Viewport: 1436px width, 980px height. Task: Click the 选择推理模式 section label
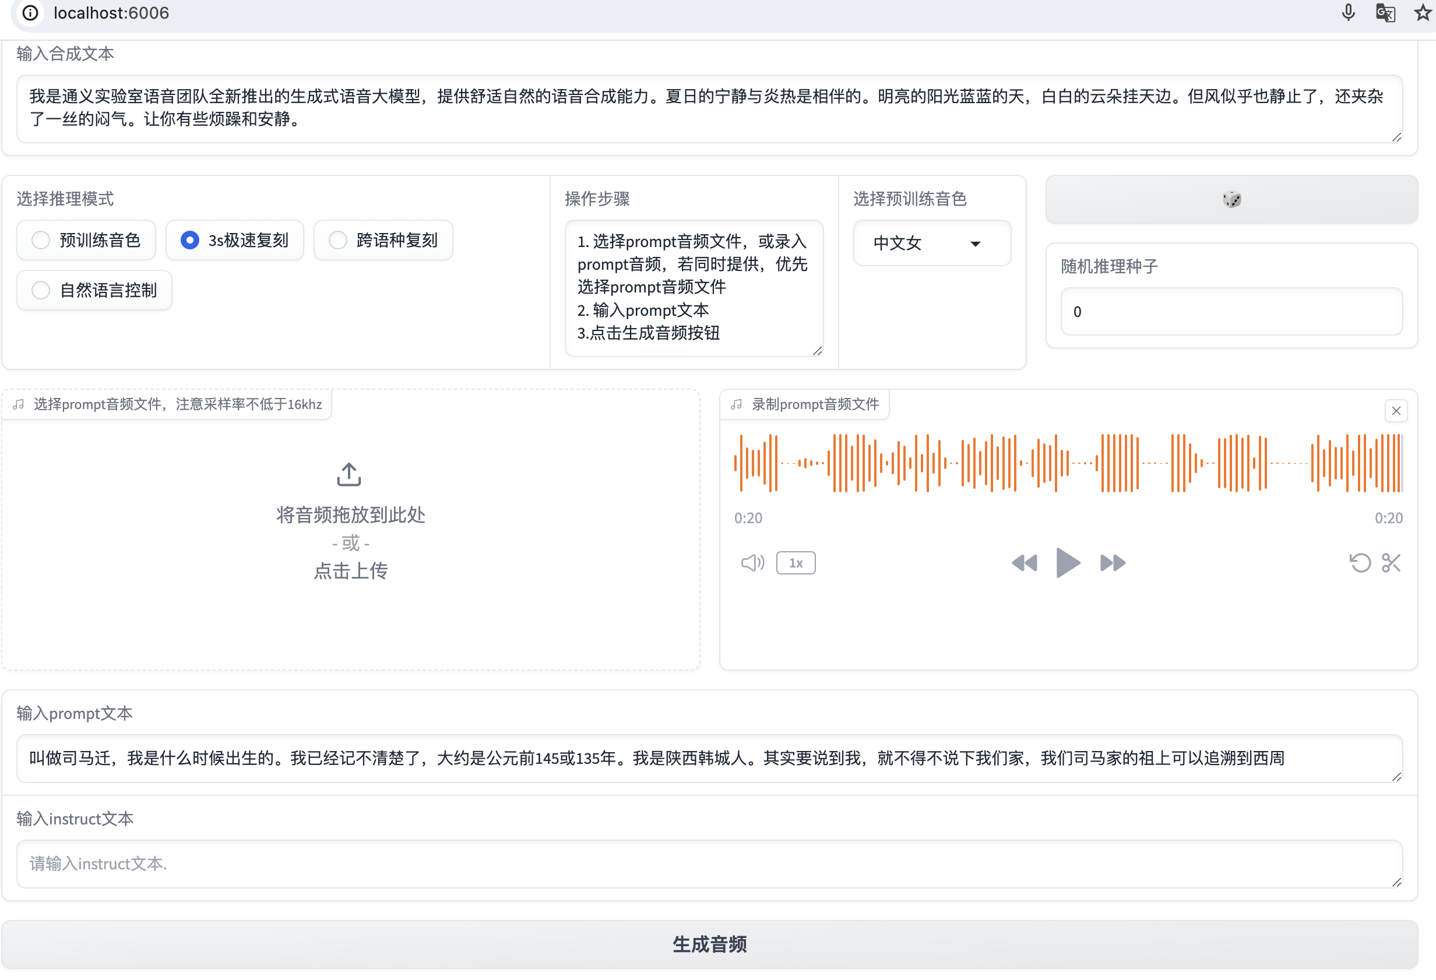65,199
